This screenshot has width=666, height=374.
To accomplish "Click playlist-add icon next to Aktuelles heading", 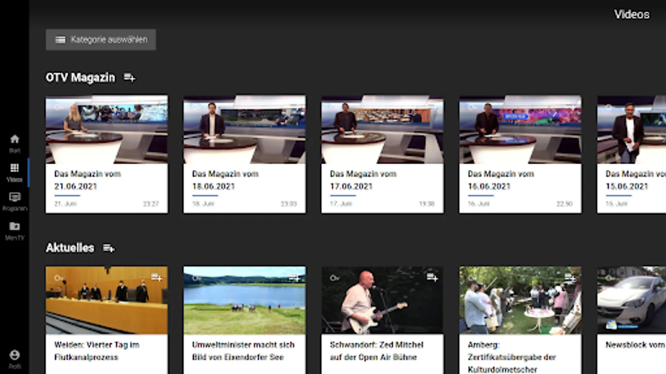I will [109, 248].
